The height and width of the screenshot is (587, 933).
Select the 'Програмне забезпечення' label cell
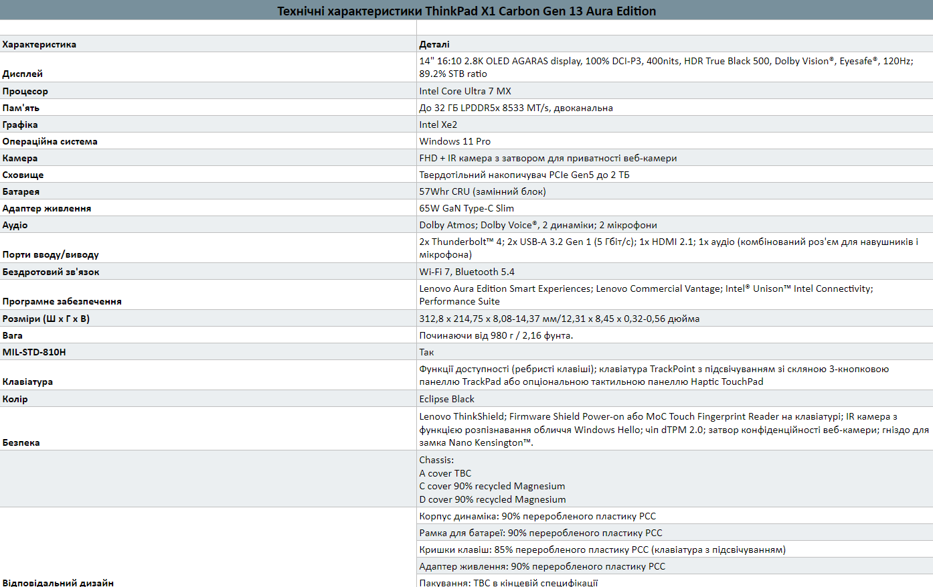(208, 295)
